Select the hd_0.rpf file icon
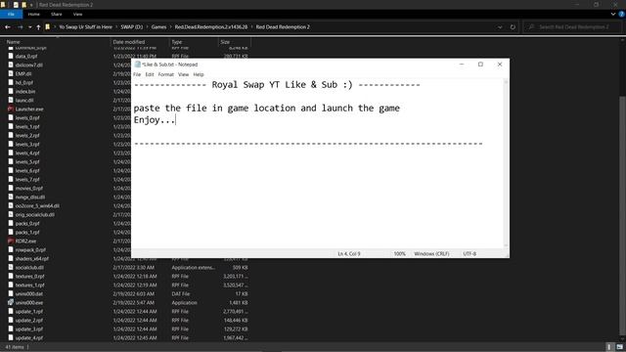The image size is (626, 352). [11, 82]
